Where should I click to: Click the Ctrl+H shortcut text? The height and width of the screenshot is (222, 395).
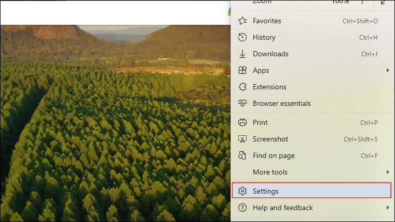pos(368,38)
